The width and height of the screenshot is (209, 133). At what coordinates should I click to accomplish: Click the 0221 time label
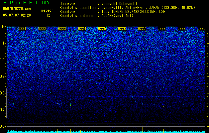click(x=22, y=29)
